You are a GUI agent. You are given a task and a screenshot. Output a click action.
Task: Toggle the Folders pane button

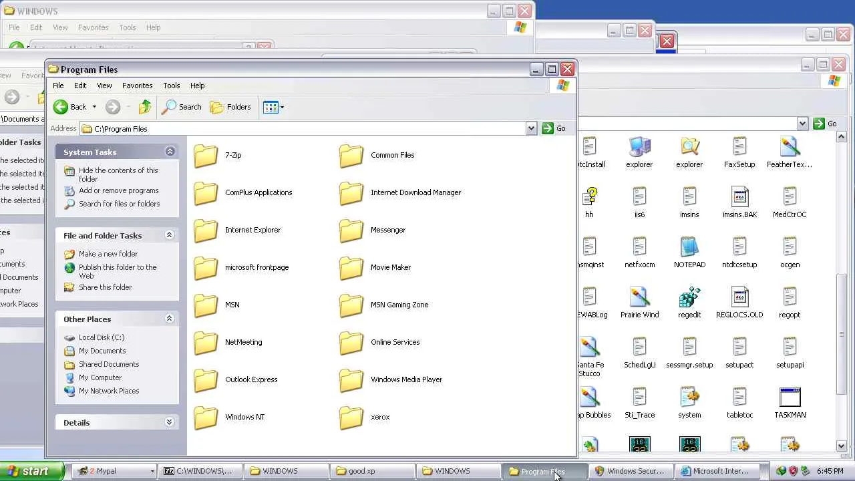tap(230, 107)
